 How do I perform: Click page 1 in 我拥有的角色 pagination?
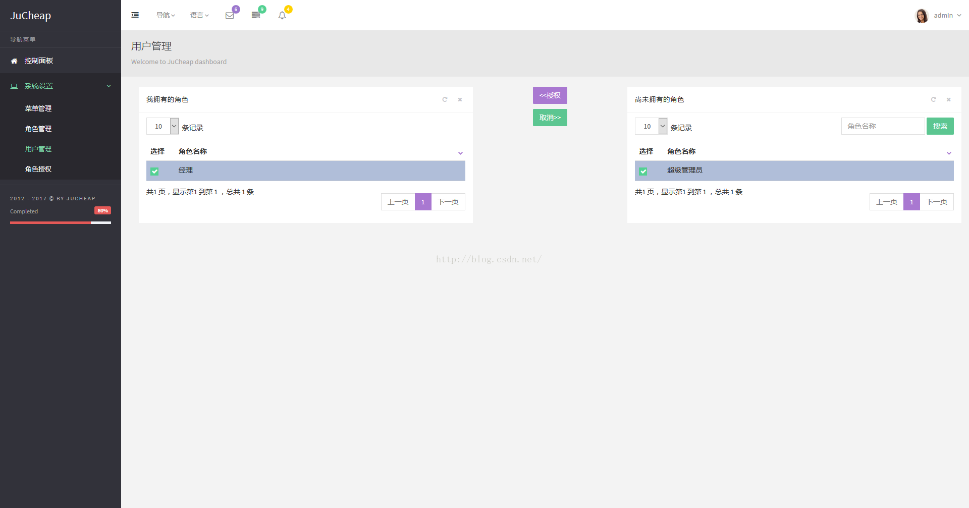[423, 202]
